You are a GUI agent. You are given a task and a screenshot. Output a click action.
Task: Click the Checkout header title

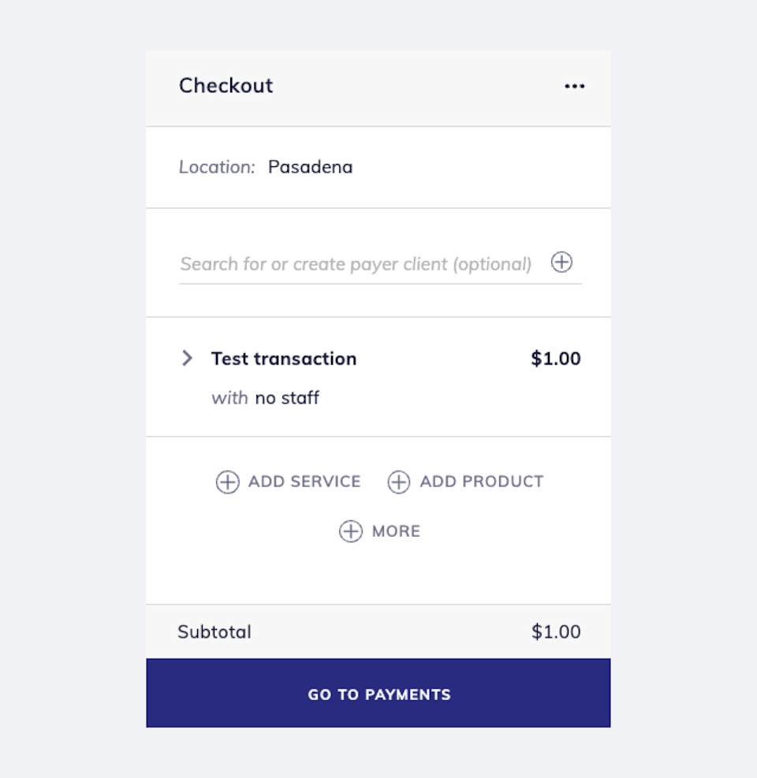click(226, 86)
